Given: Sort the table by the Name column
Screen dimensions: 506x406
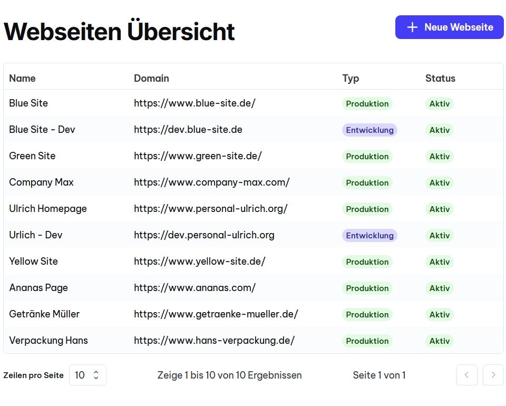Looking at the screenshot, I should pyautogui.click(x=22, y=78).
